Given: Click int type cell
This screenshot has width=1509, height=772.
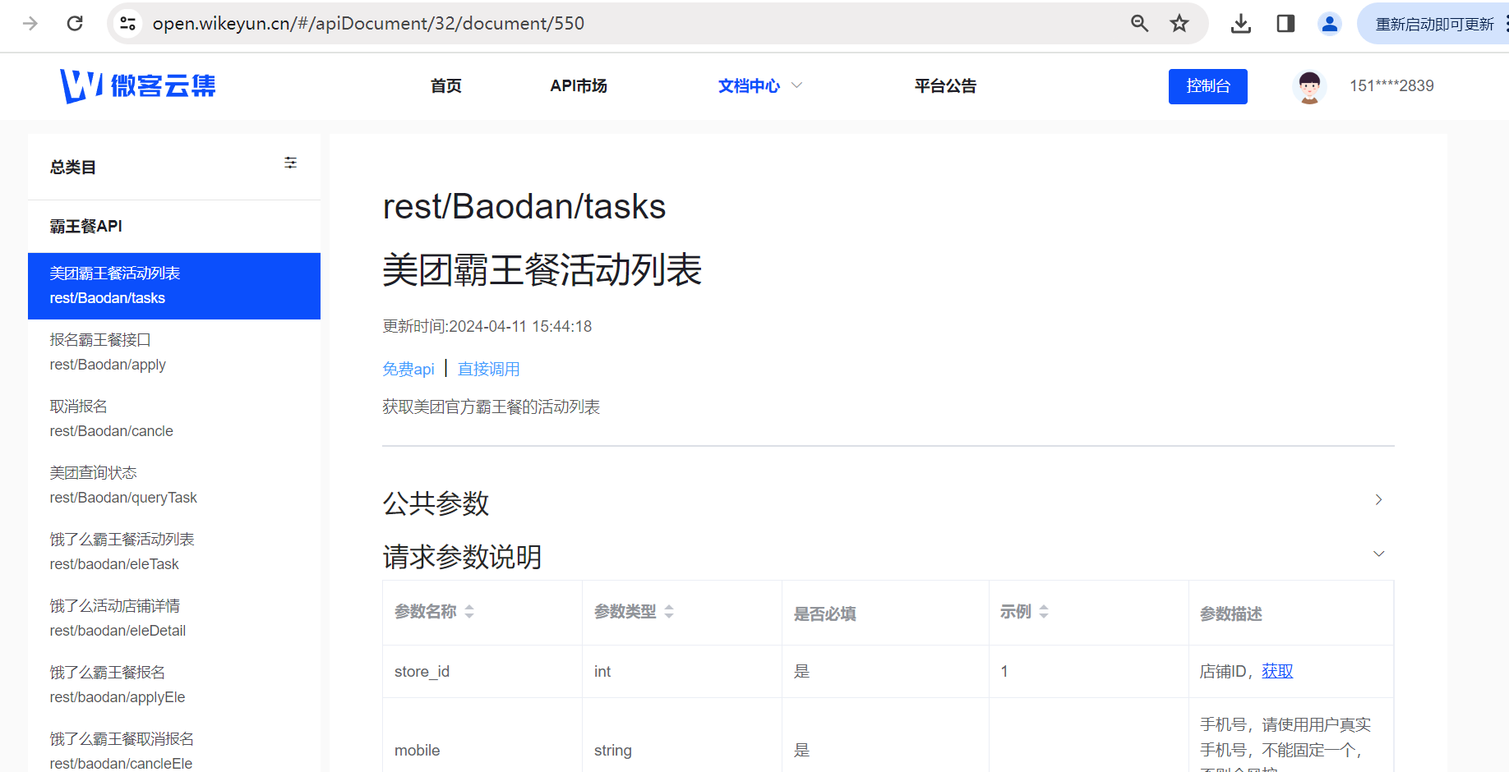Looking at the screenshot, I should click(682, 672).
